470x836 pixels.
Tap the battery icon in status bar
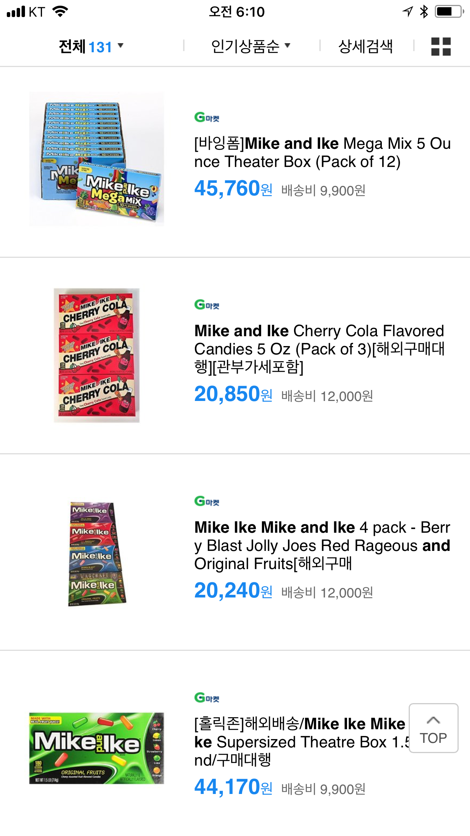click(449, 12)
